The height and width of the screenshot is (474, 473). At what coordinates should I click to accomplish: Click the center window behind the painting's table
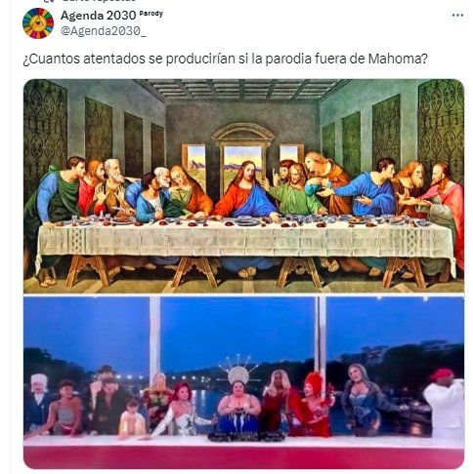click(x=242, y=158)
